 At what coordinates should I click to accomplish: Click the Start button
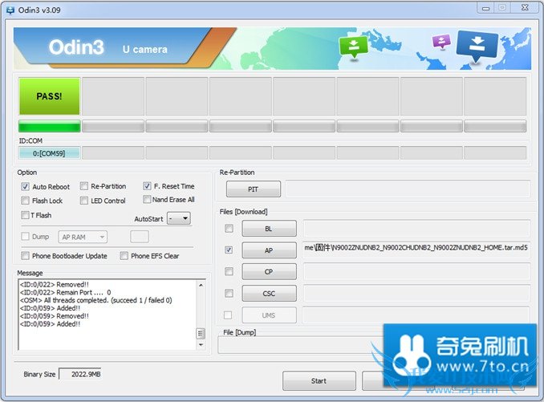pyautogui.click(x=319, y=381)
